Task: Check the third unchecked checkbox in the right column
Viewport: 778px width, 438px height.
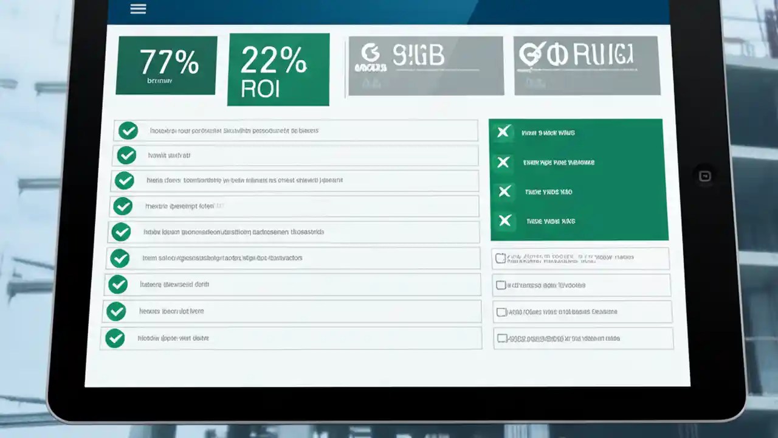Action: (x=501, y=311)
